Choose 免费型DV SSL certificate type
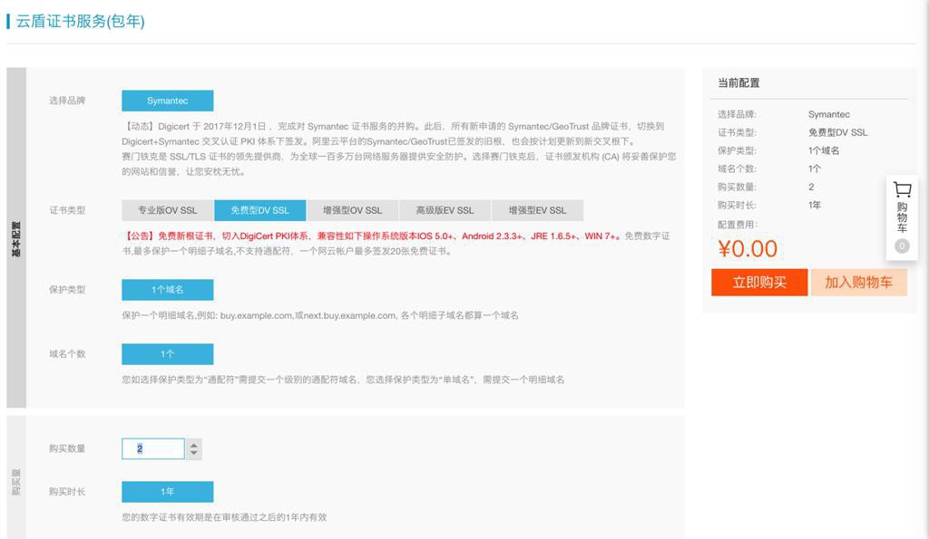Image resolution: width=929 pixels, height=539 pixels. (x=260, y=210)
